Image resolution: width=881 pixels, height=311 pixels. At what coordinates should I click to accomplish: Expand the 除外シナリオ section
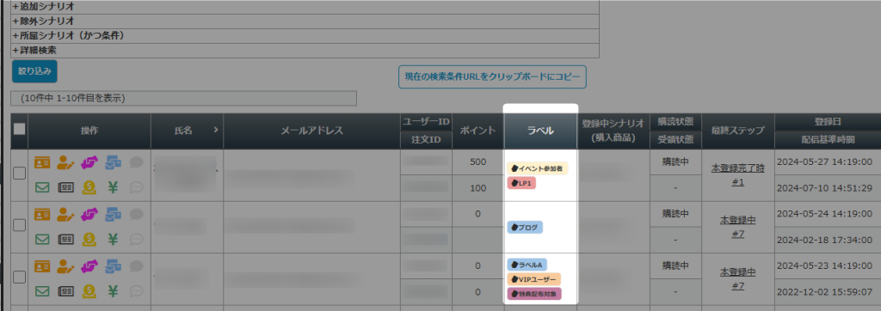pyautogui.click(x=43, y=21)
